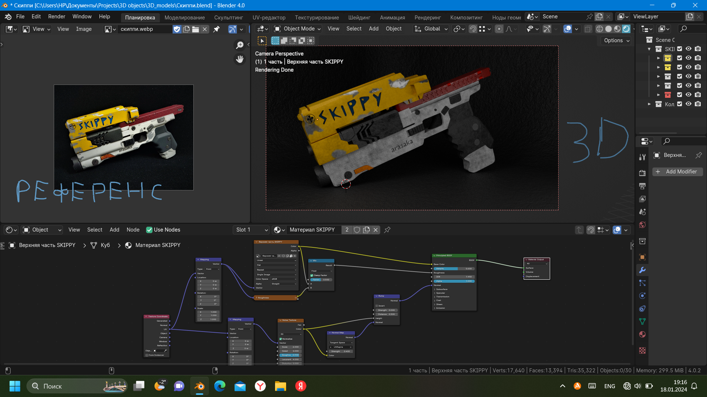
Task: Open the Particles properties tab
Action: click(x=643, y=283)
